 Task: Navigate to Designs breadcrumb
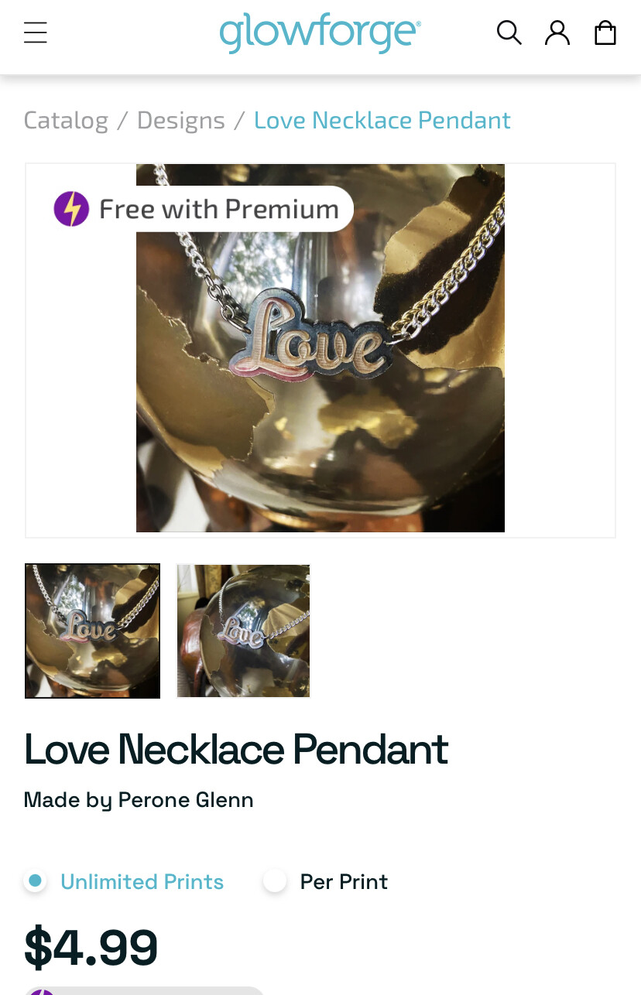(x=181, y=121)
